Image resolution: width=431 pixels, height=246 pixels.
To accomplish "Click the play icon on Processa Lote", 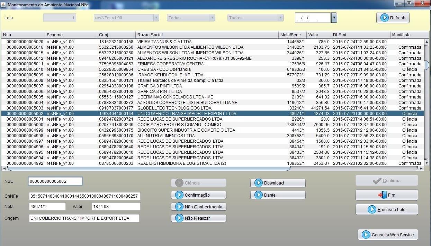I will tap(371, 209).
